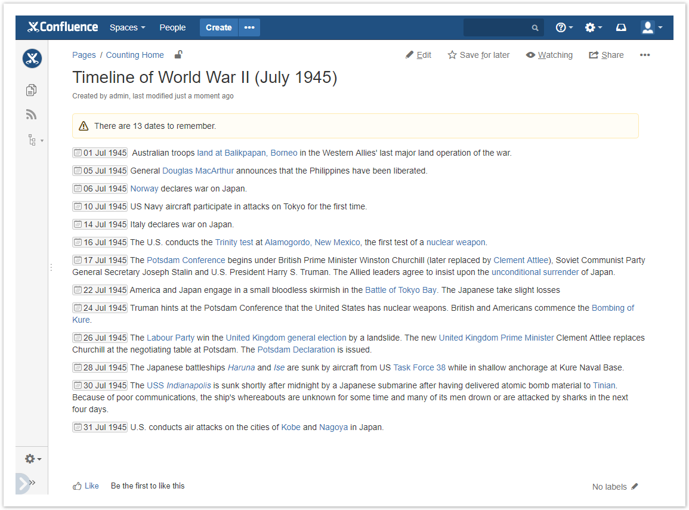
Task: Click the Create button
Action: tap(219, 27)
